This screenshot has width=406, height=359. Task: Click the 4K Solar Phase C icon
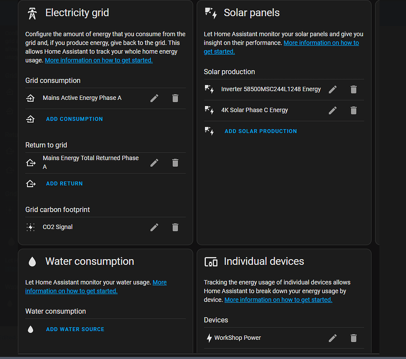click(209, 110)
